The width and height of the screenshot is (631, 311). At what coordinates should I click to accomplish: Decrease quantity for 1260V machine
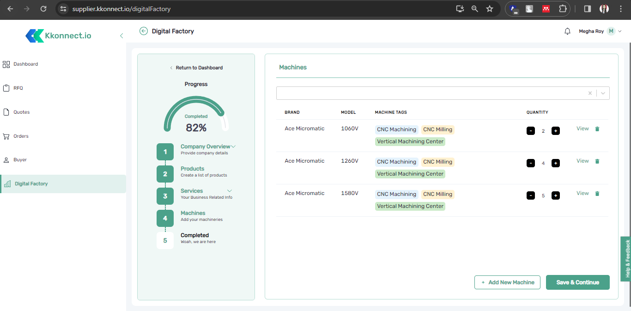[x=531, y=163]
